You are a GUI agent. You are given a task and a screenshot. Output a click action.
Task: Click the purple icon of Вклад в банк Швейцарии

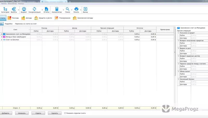(x=4, y=37)
